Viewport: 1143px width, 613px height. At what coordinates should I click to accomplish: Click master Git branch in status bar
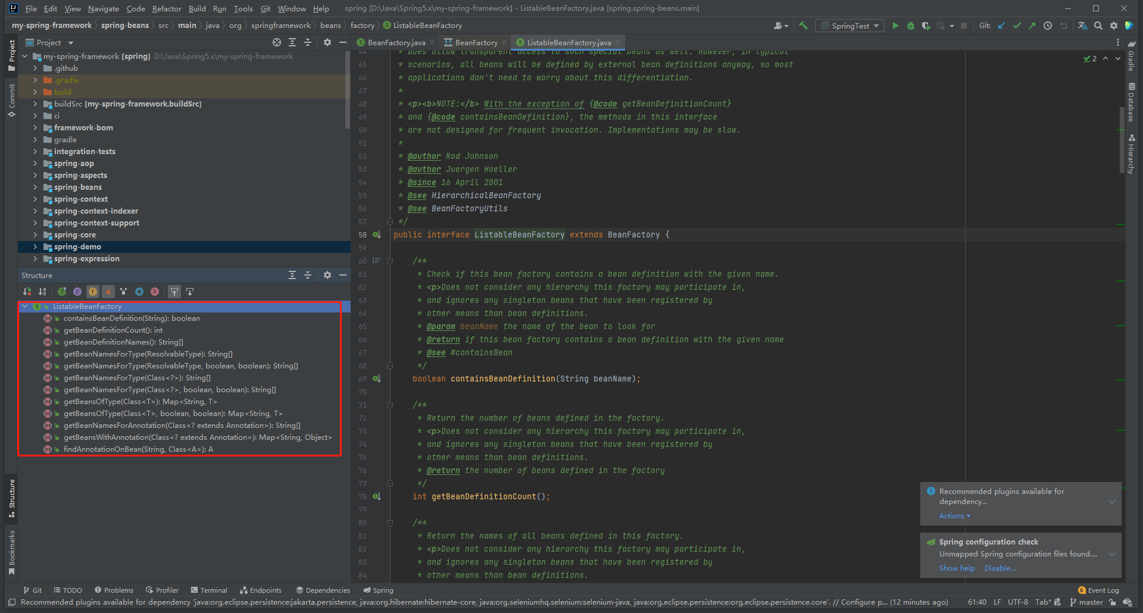(1086, 602)
